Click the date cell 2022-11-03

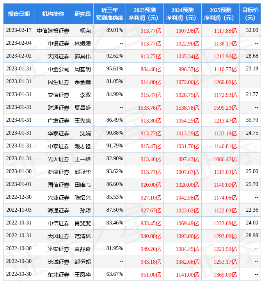coord(19,210)
